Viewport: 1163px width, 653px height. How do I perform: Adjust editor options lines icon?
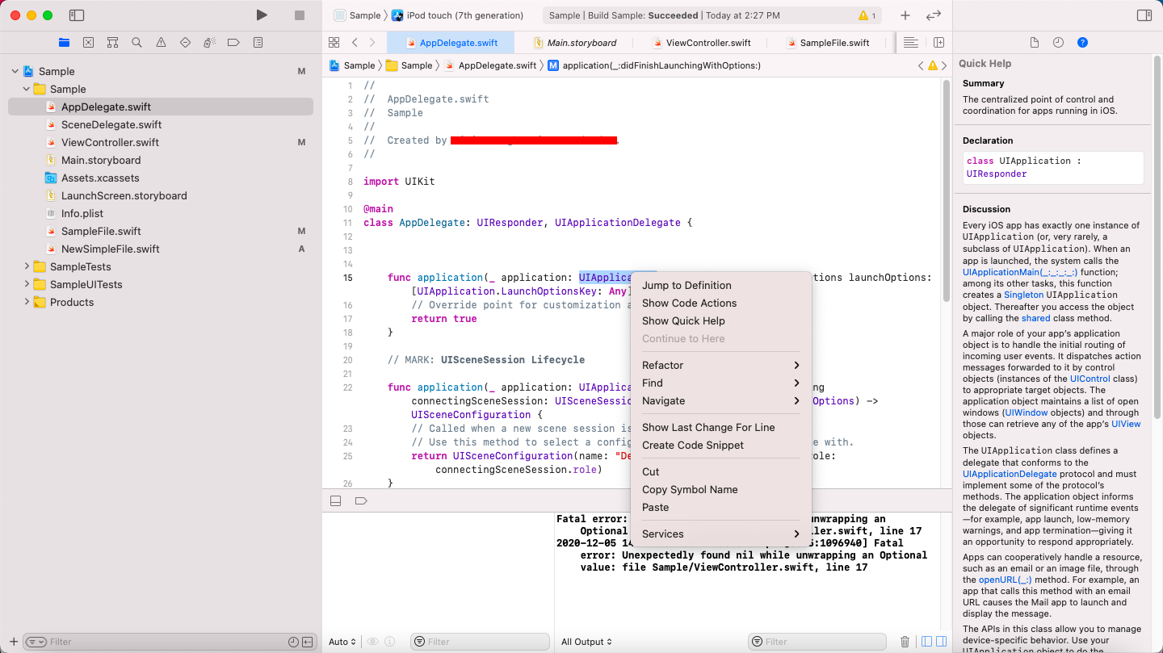click(x=910, y=42)
